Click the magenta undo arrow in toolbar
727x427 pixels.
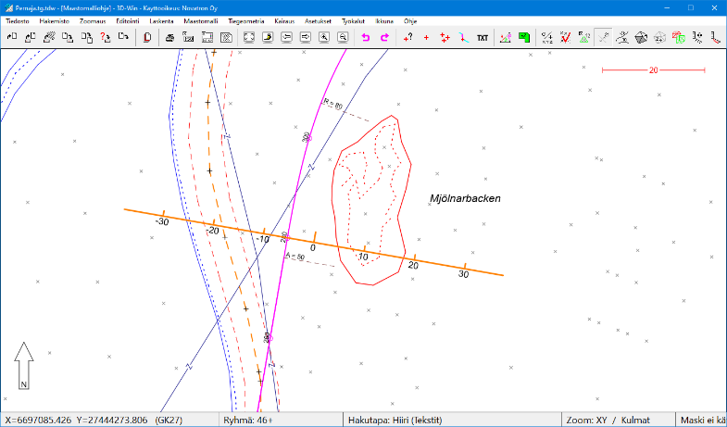pyautogui.click(x=365, y=37)
